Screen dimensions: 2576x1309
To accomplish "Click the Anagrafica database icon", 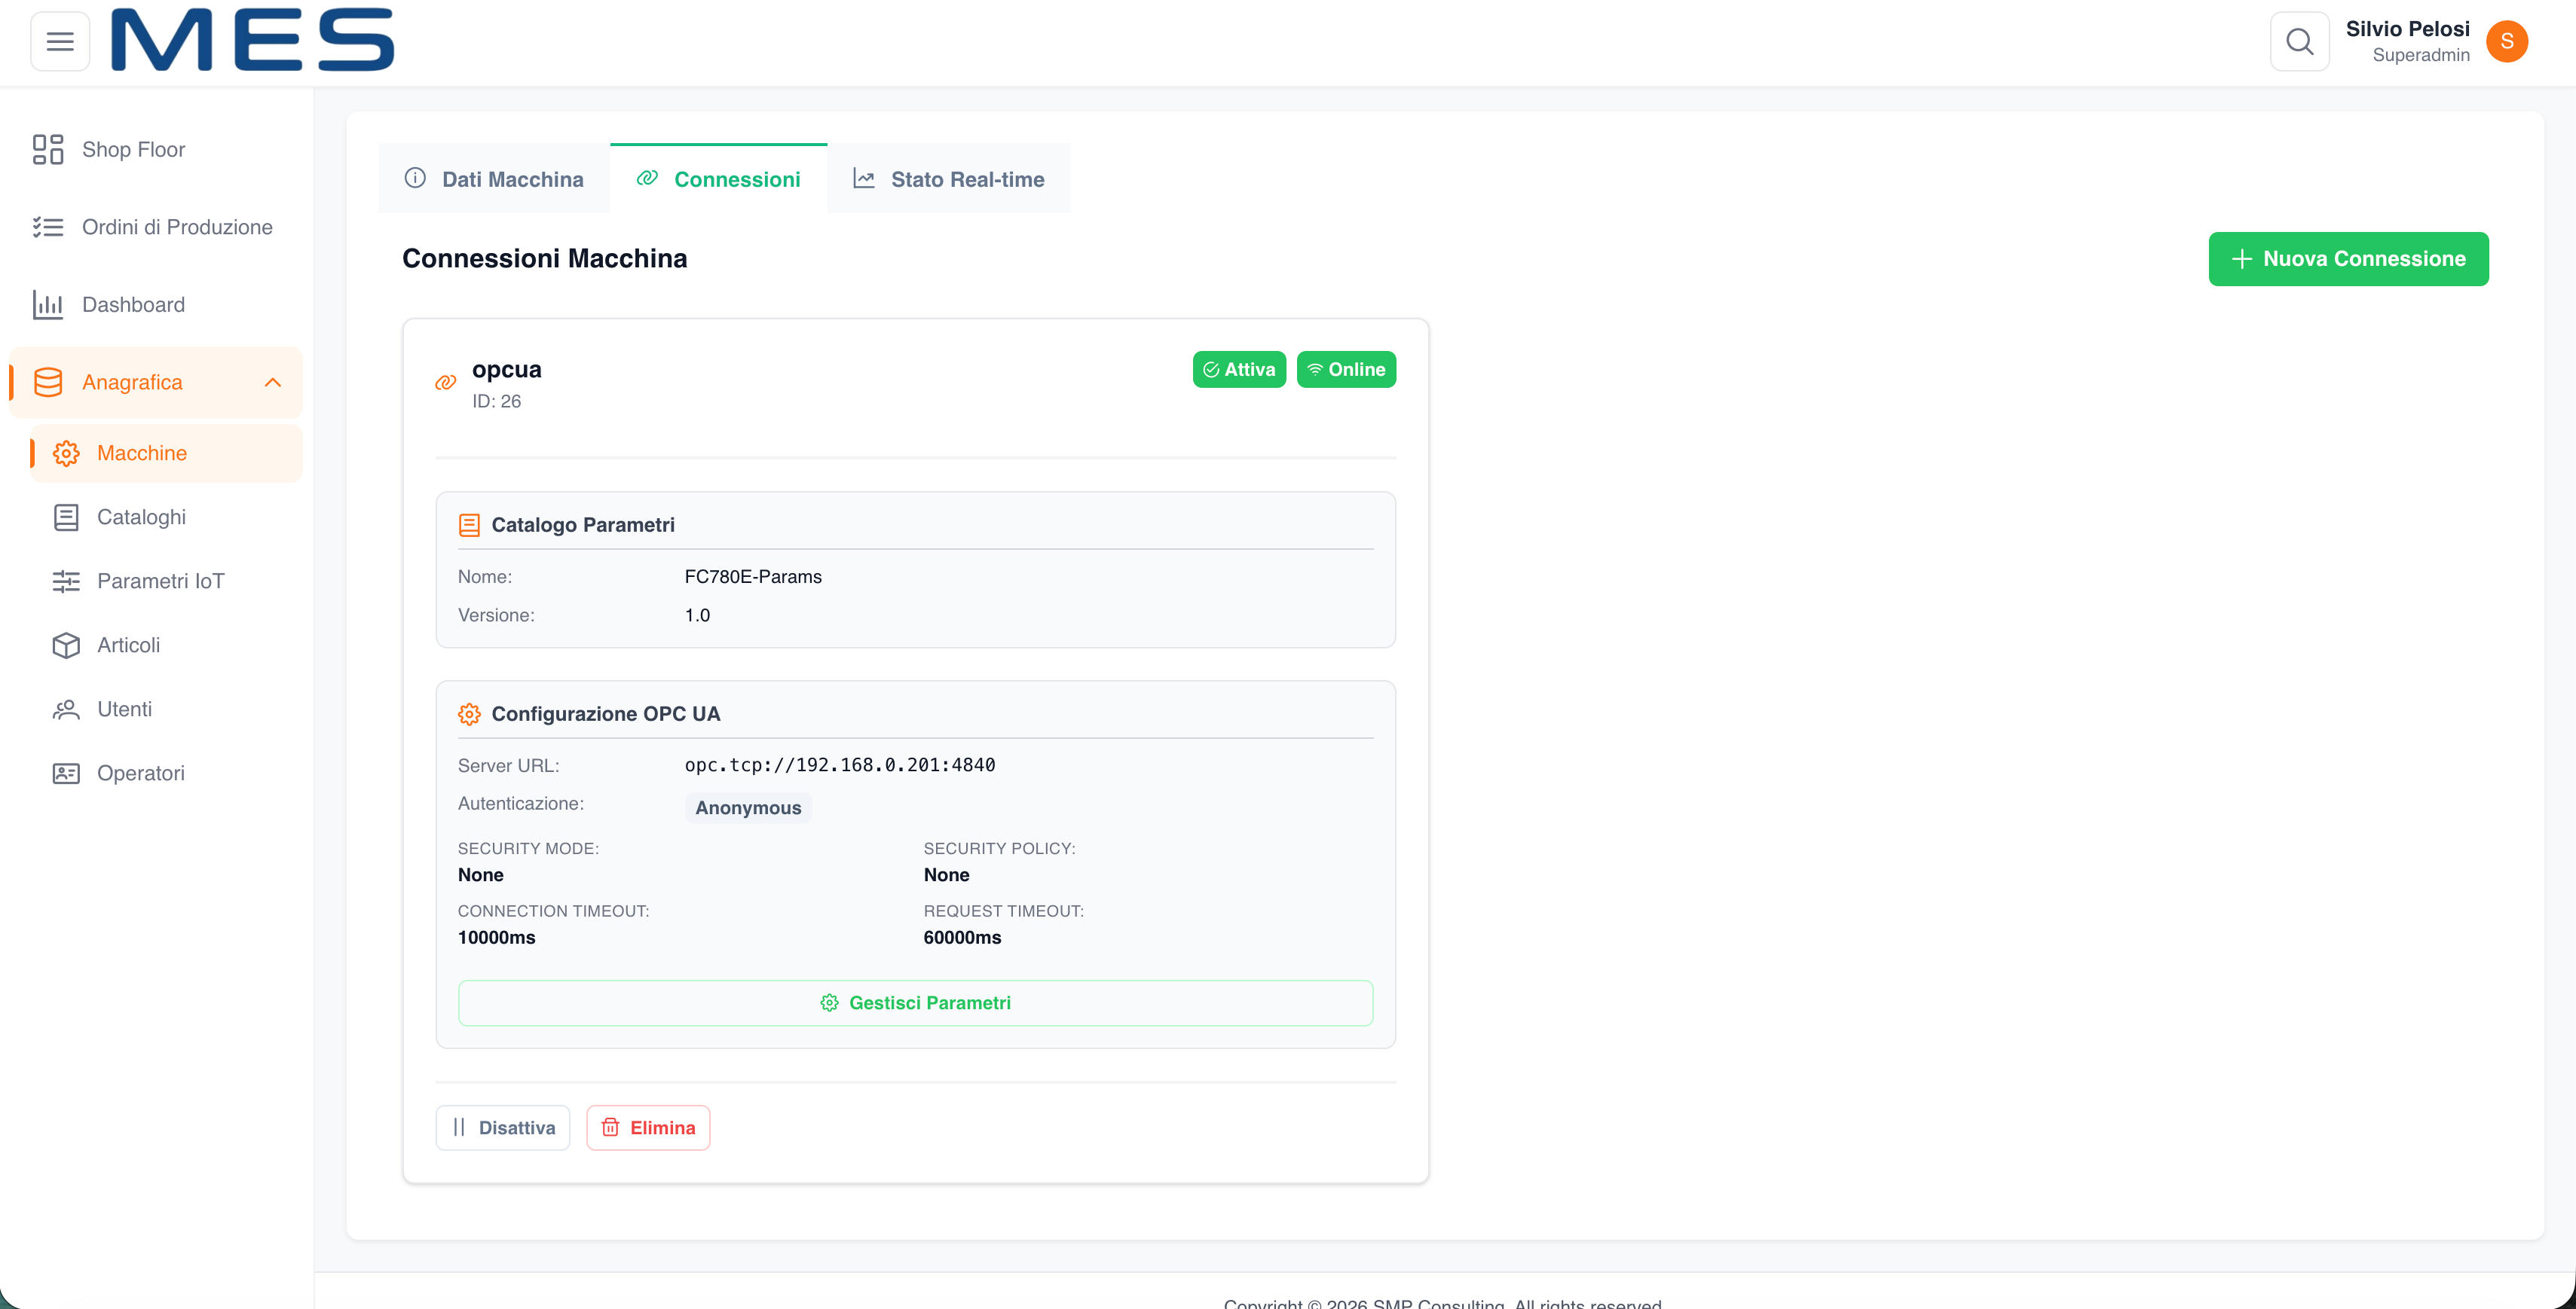I will coord(48,383).
